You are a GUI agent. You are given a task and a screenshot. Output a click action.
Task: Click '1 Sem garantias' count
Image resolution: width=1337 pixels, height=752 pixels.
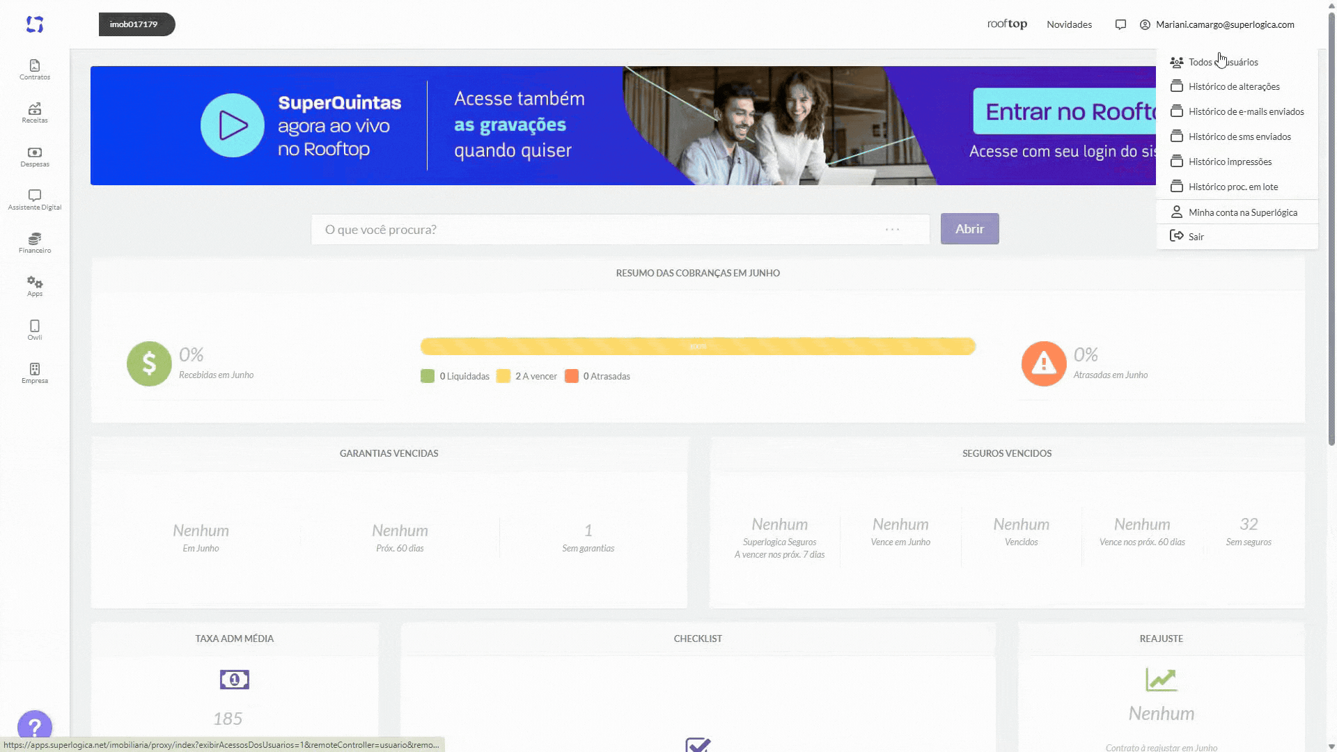click(x=588, y=538)
